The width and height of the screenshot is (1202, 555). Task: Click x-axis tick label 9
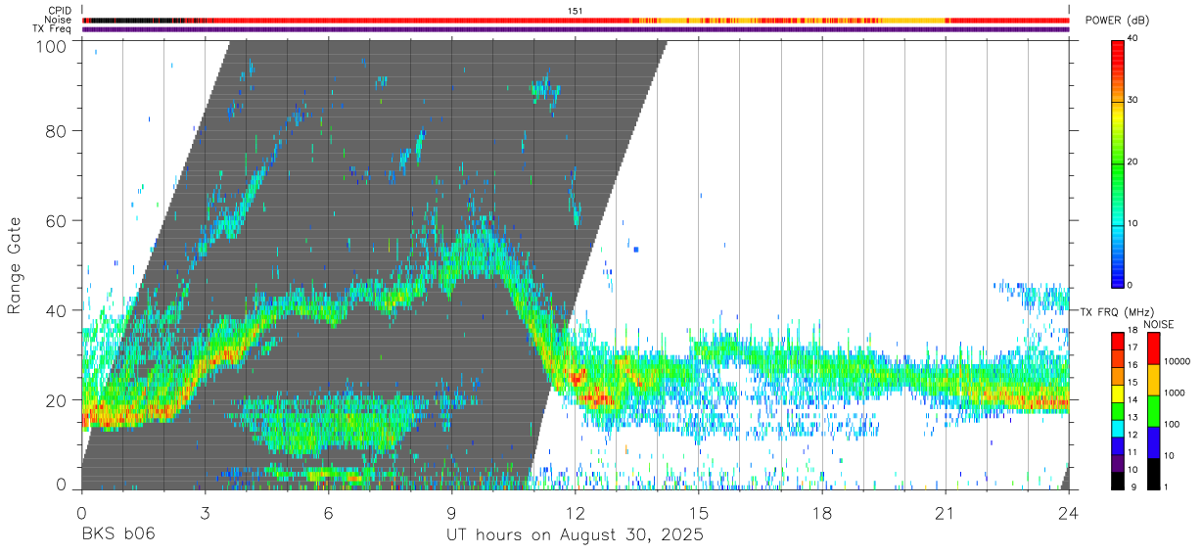click(x=451, y=513)
